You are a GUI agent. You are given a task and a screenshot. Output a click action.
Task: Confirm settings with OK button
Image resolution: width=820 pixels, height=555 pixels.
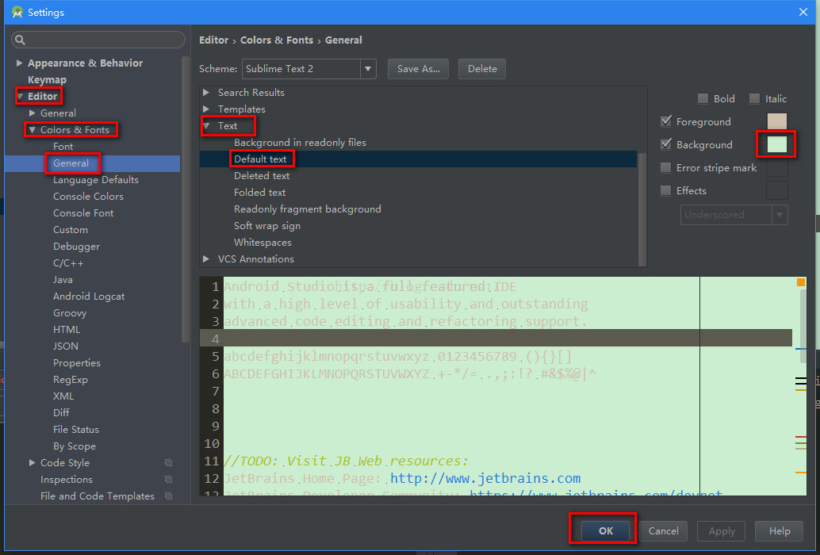coord(606,531)
